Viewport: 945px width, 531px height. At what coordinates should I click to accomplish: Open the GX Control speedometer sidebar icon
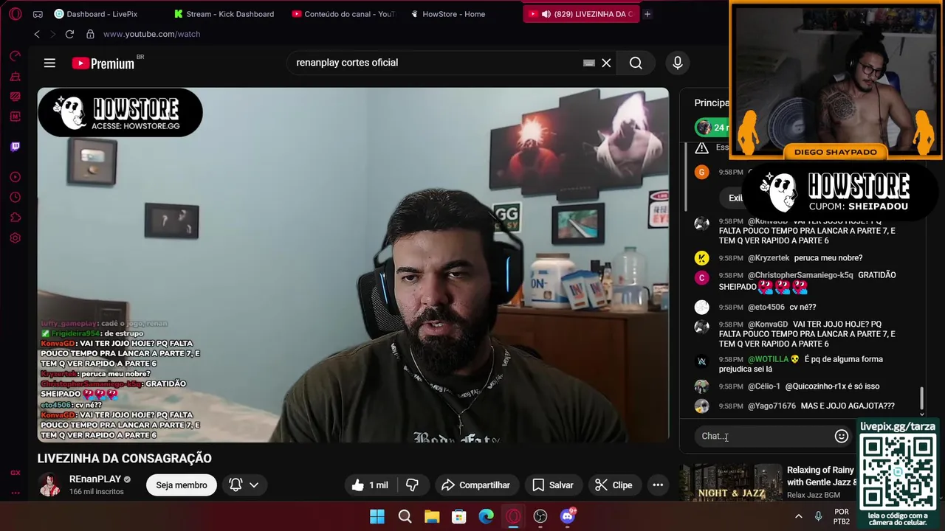coord(16,56)
